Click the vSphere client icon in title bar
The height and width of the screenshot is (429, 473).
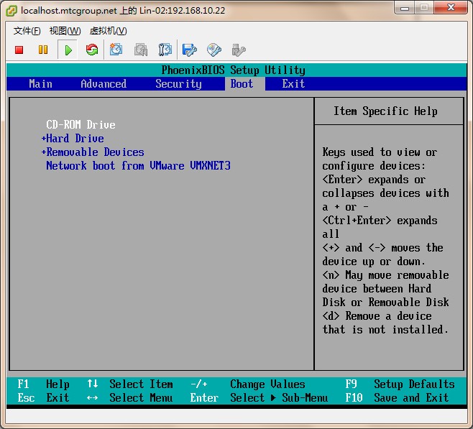point(12,11)
